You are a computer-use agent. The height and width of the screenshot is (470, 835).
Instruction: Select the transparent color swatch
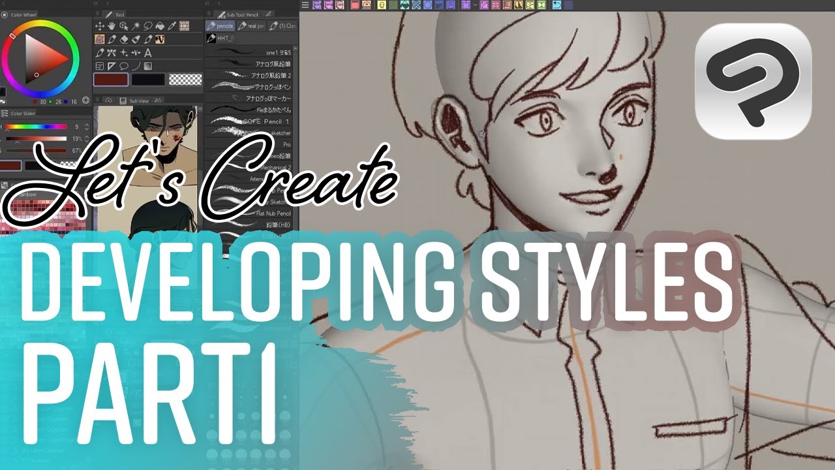pos(186,79)
